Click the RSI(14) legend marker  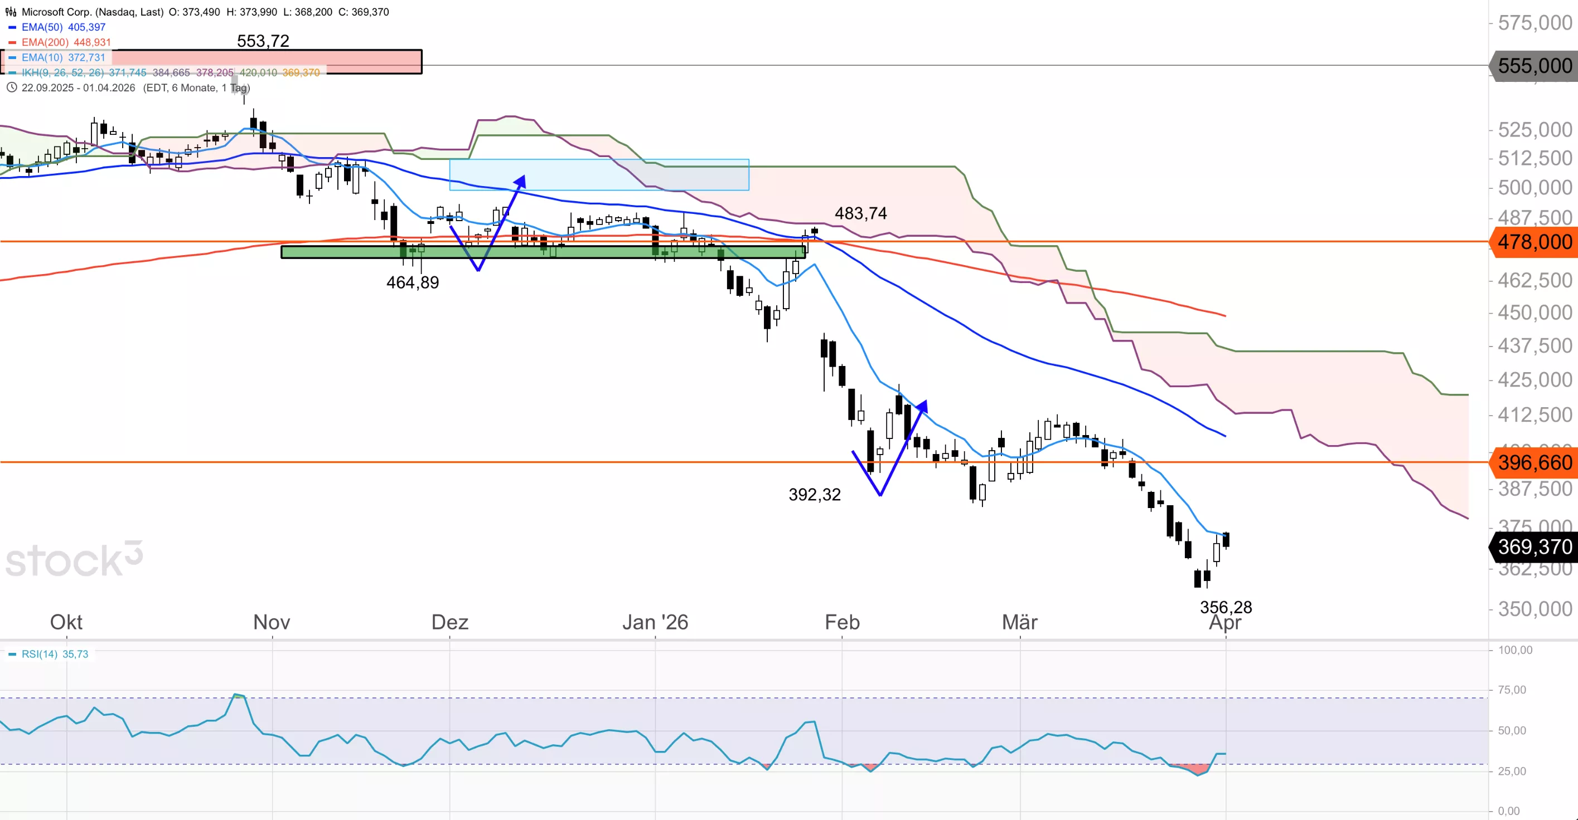pos(12,654)
